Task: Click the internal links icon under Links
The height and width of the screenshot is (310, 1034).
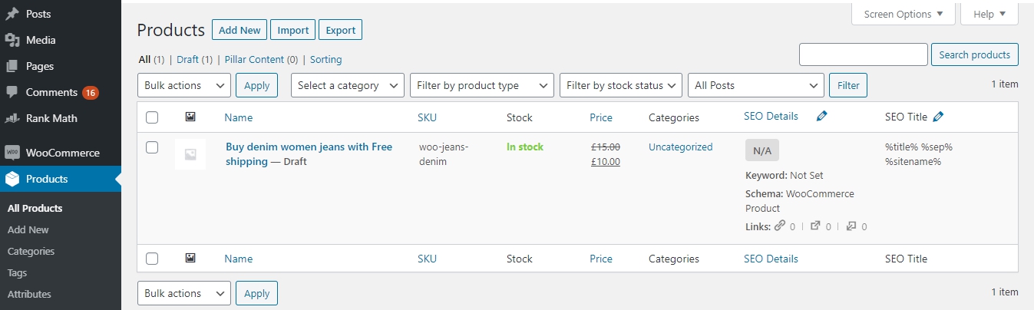Action: 780,226
